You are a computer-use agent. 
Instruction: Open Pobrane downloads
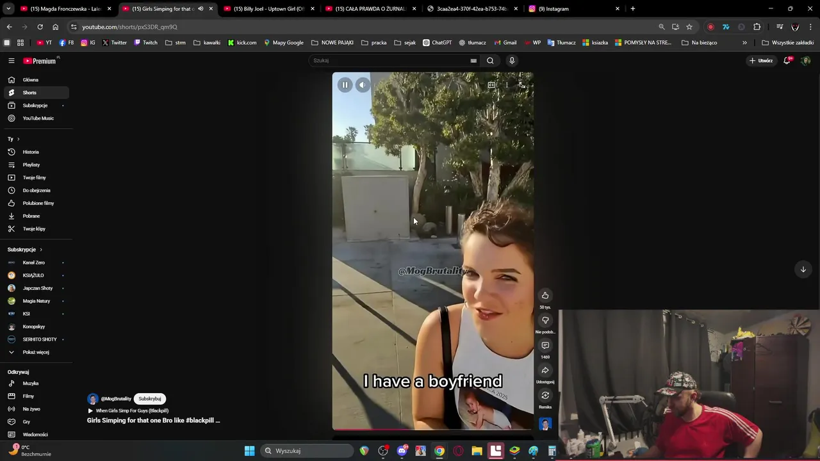36,216
